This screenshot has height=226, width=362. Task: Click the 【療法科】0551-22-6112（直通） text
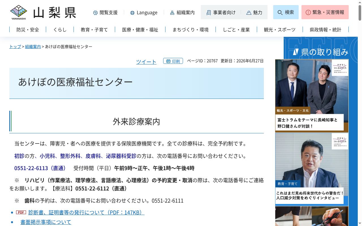(x=89, y=188)
